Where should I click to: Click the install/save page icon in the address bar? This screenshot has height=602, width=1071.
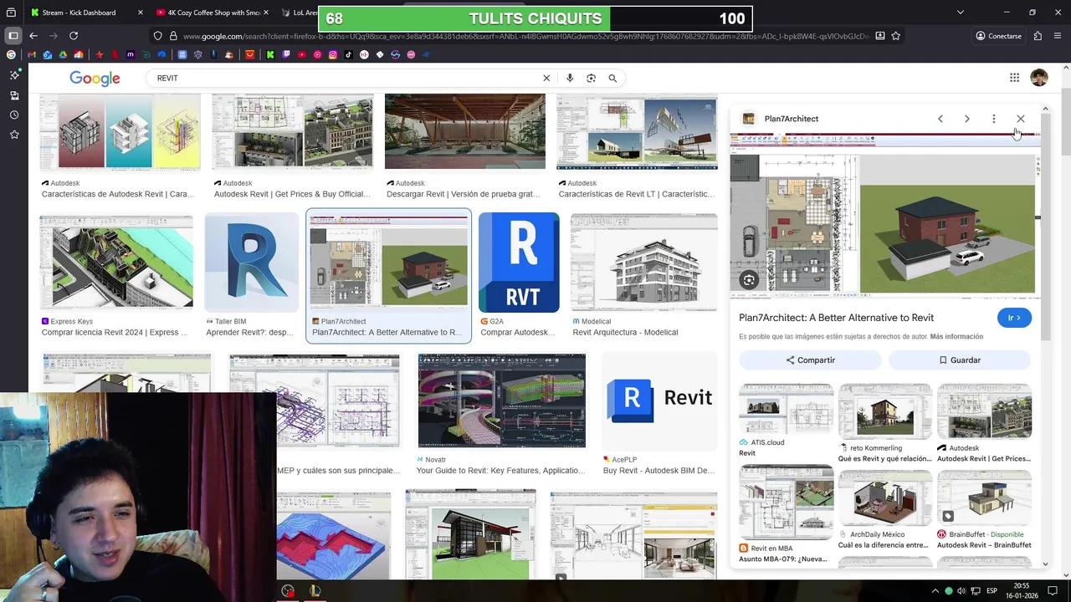pos(880,36)
